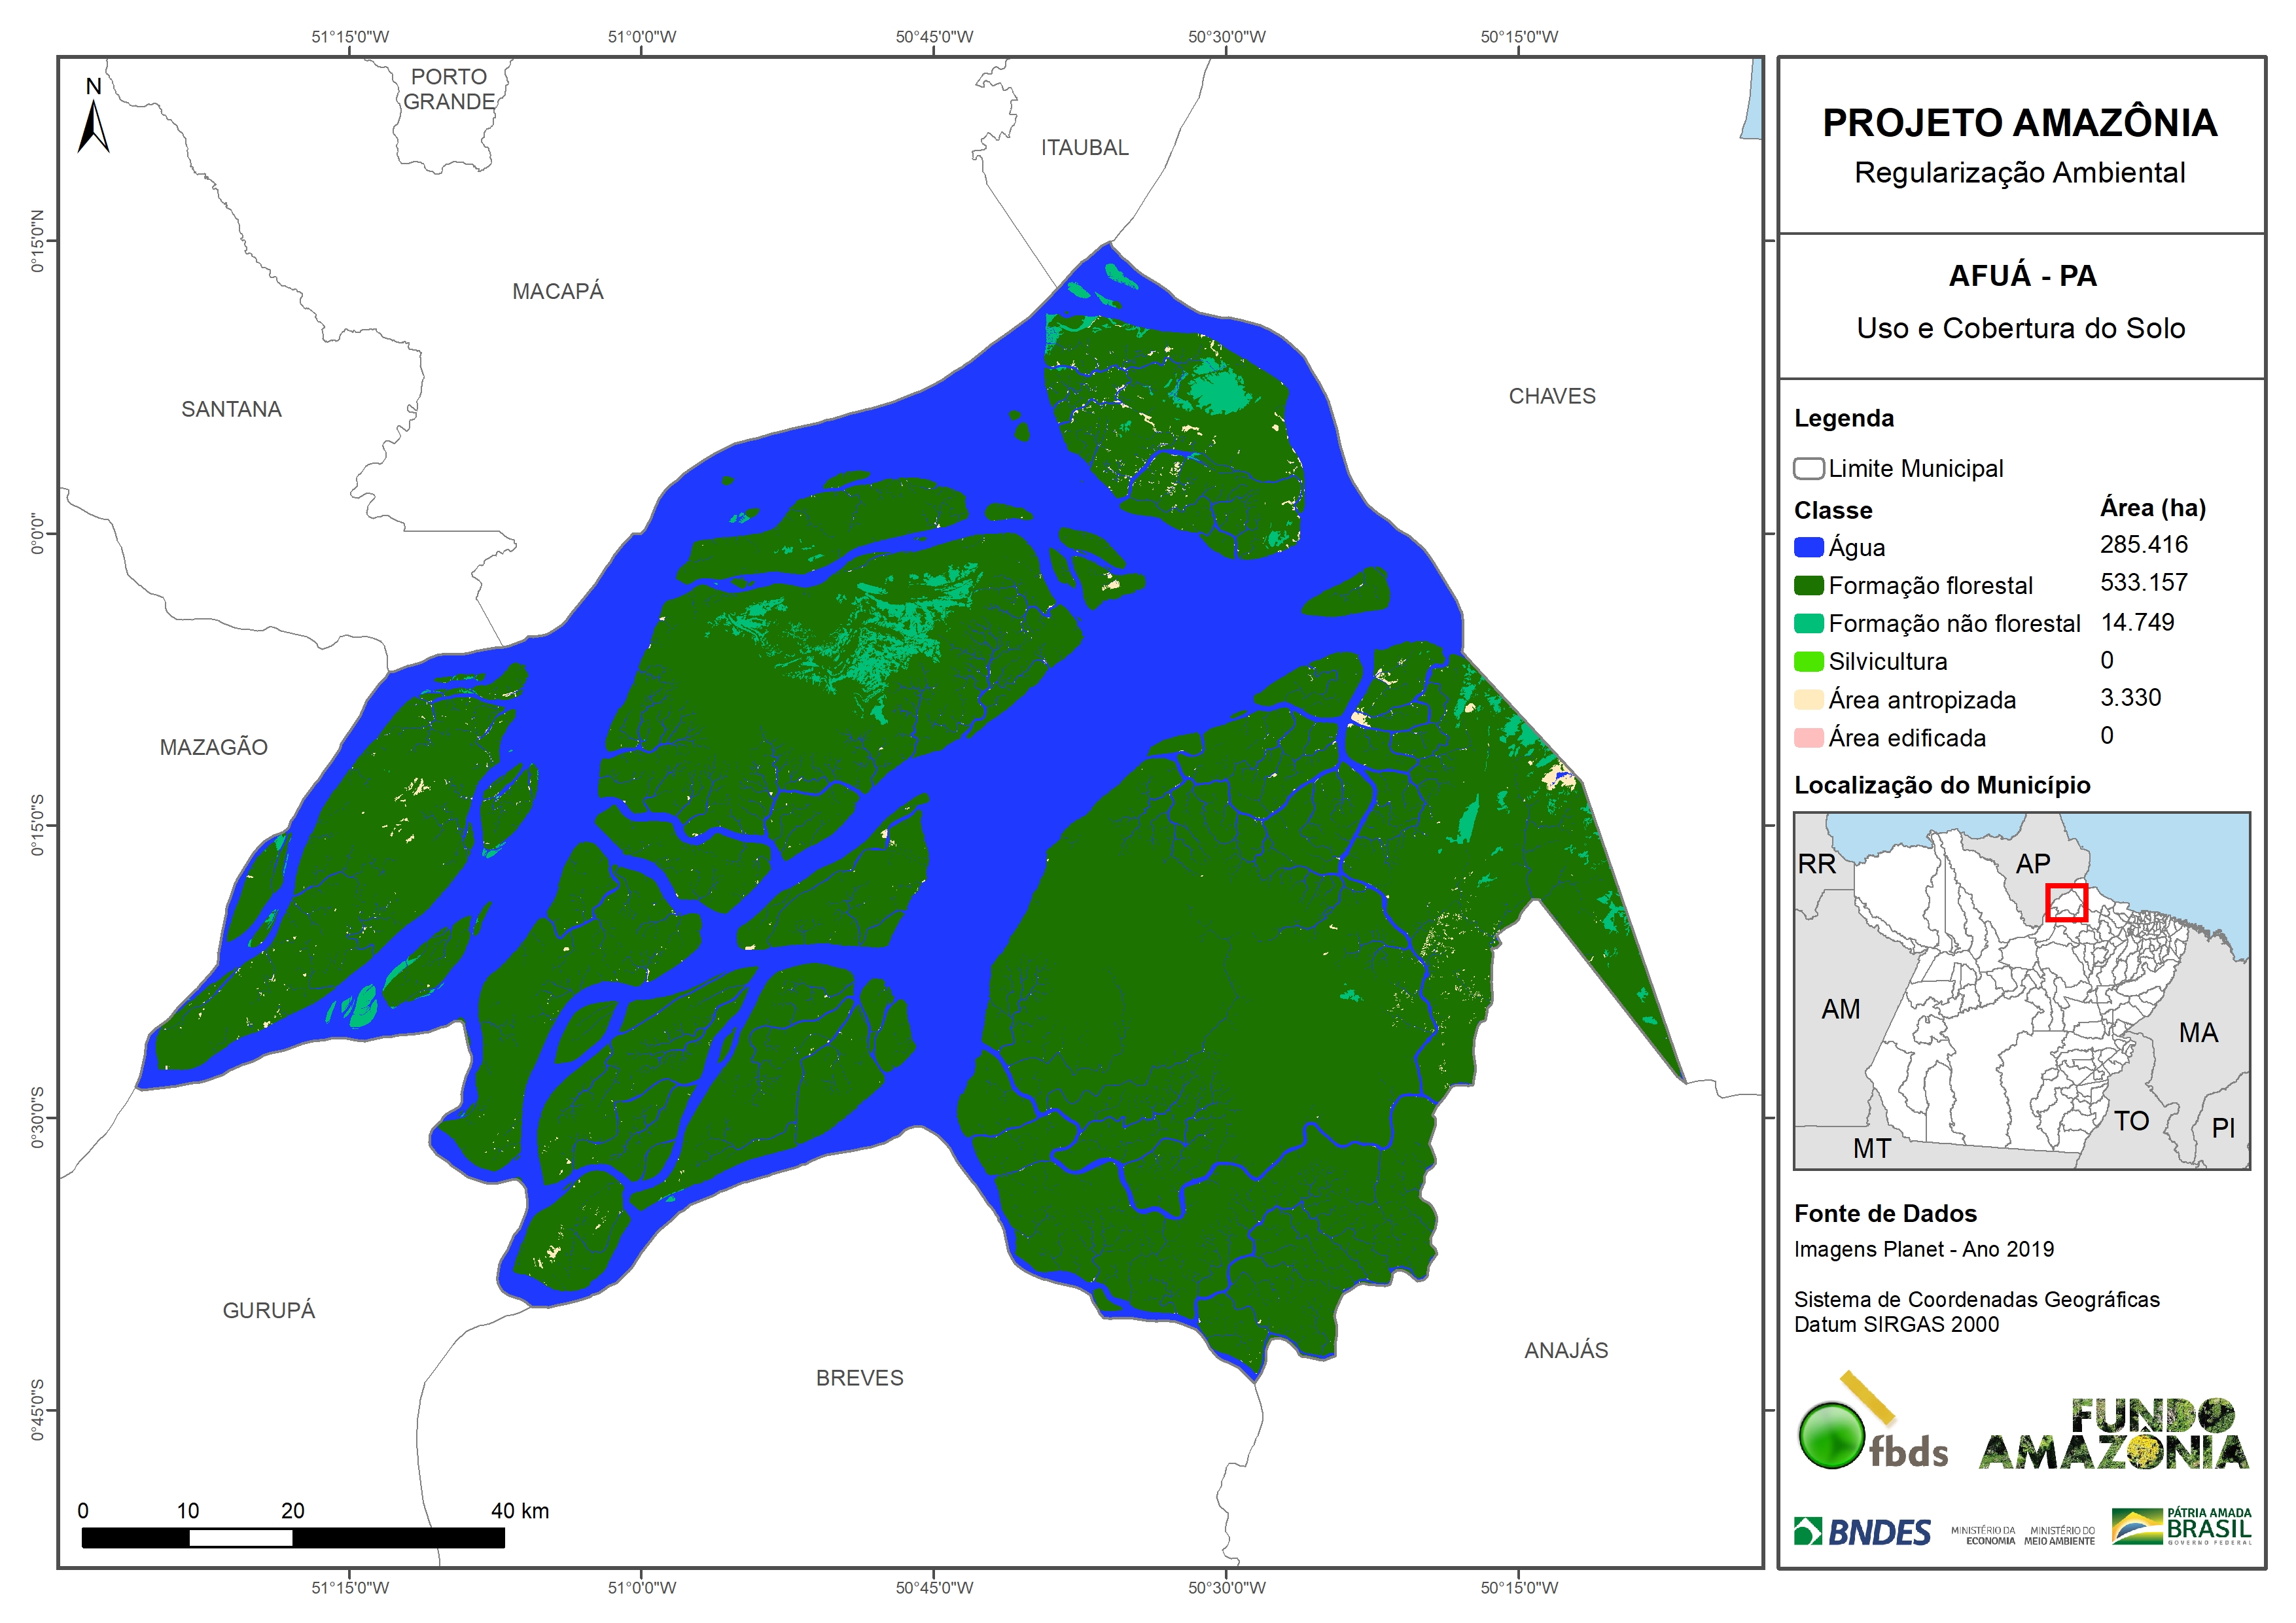
Task: Click the dark green Formação florestal swatch
Action: (x=1808, y=585)
